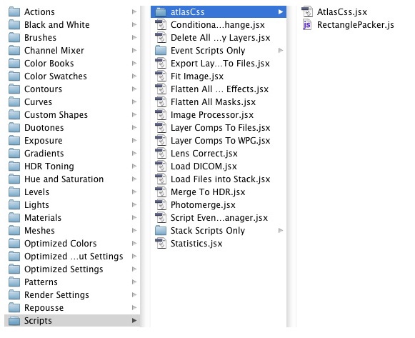The height and width of the screenshot is (338, 415).
Task: Select the Lens Correct.jsx file
Action: [219, 153]
